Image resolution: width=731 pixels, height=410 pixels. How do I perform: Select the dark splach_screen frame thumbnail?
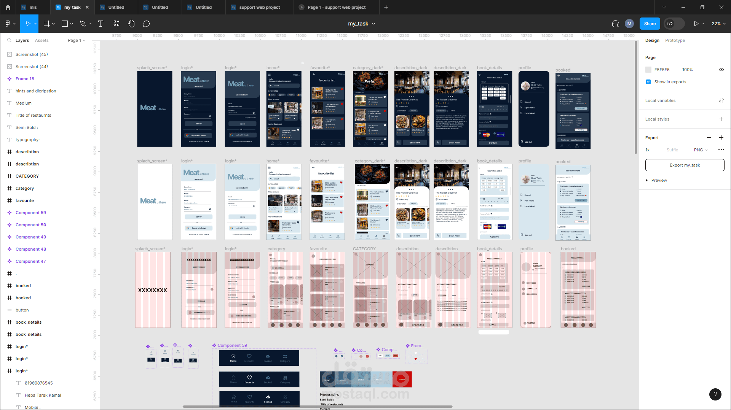[x=155, y=109]
